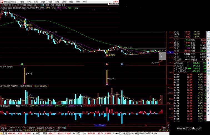210x135 pixels.
Task: Click the 2021/03/30 date marker on time axis
Action: point(100,125)
